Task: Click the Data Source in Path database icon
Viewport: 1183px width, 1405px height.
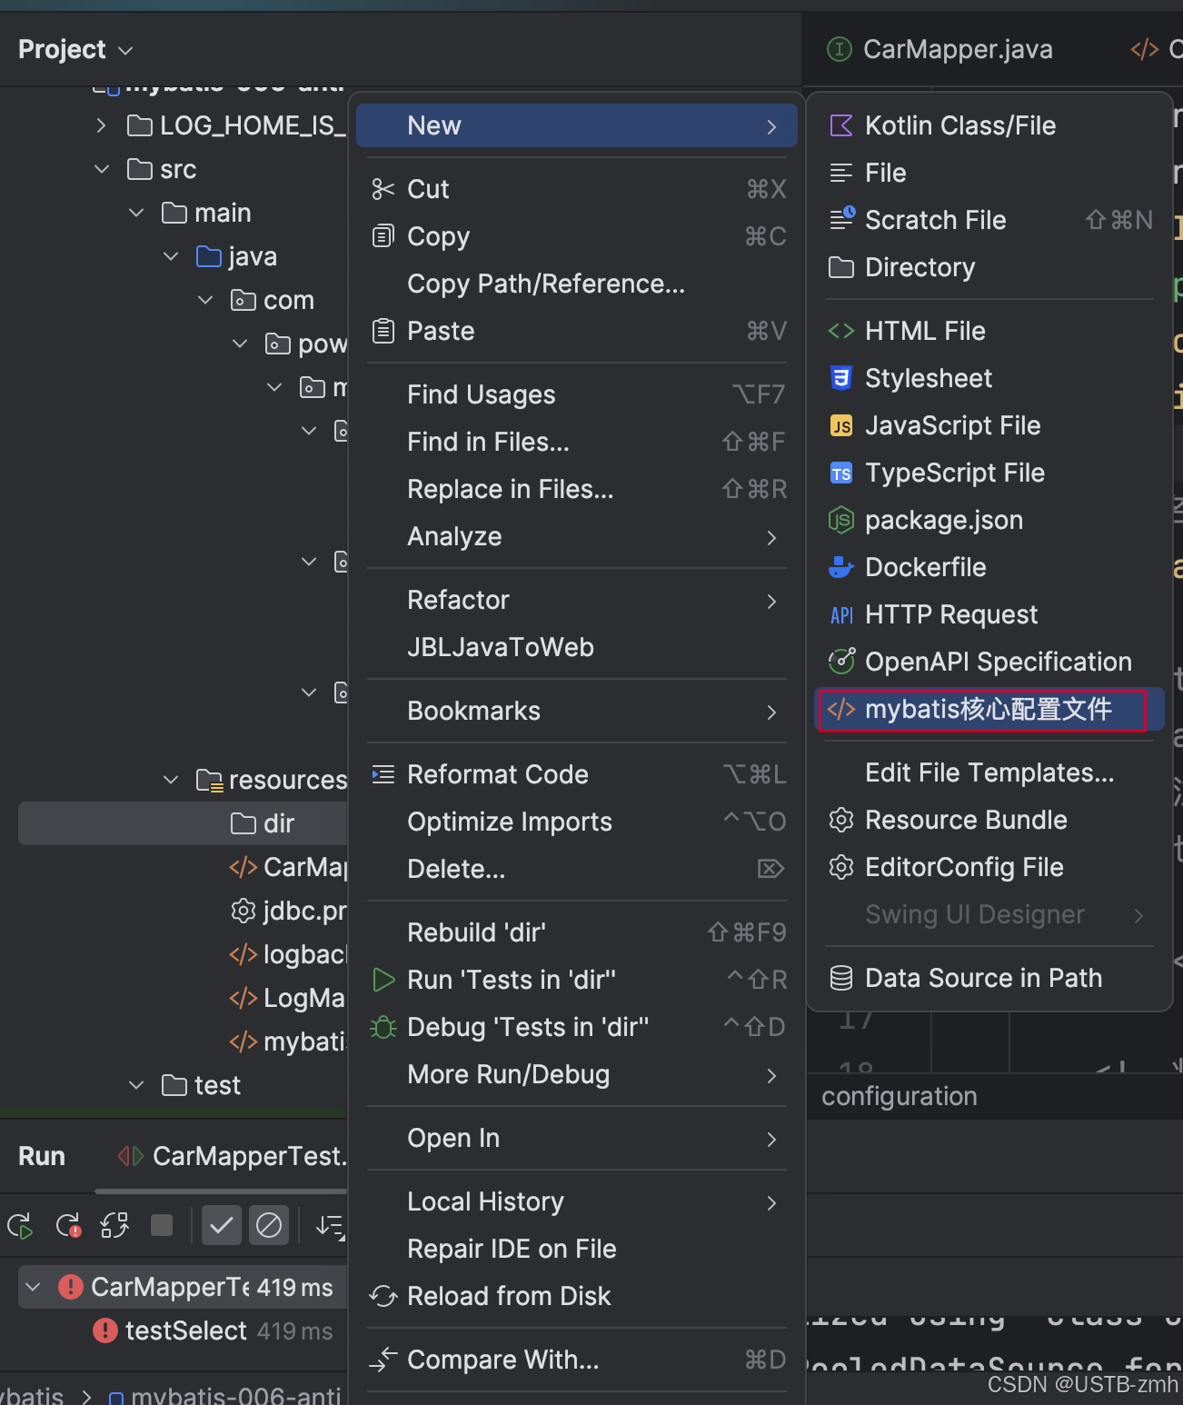Action: (841, 978)
